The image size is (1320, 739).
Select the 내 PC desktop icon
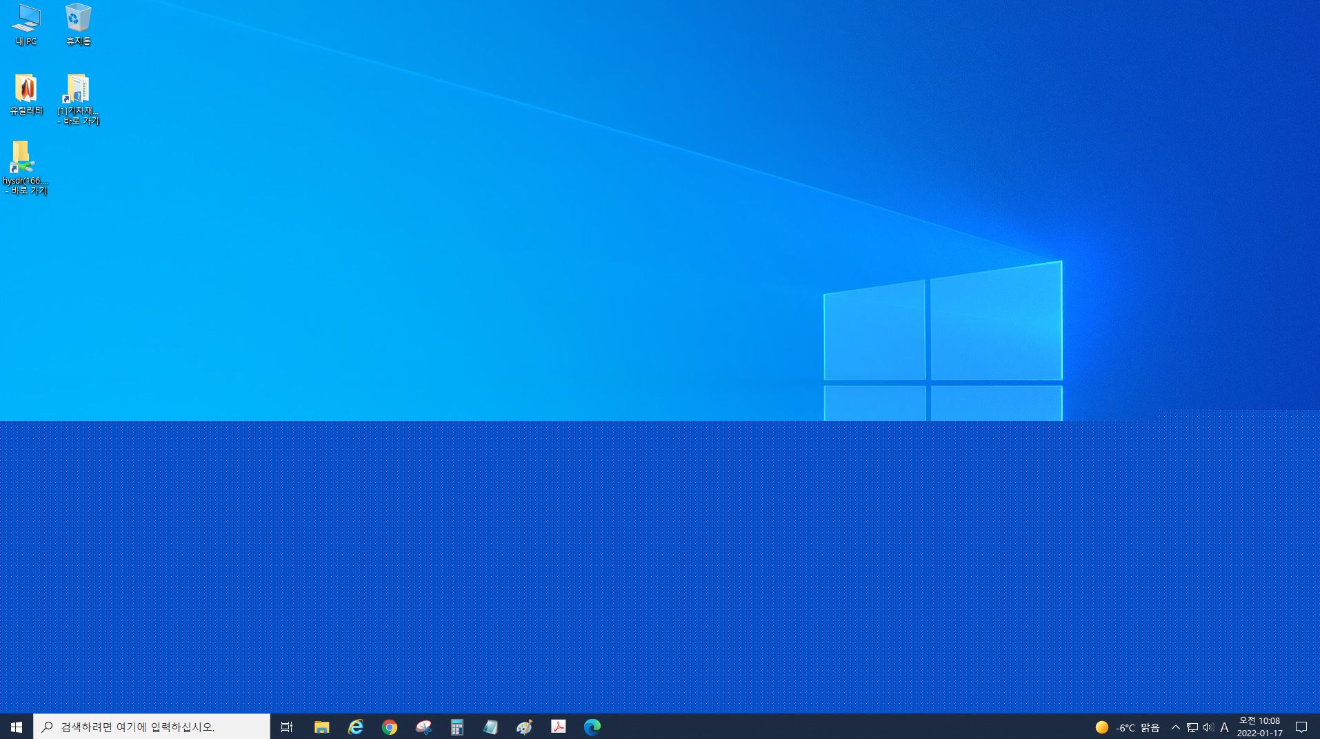tap(26, 25)
